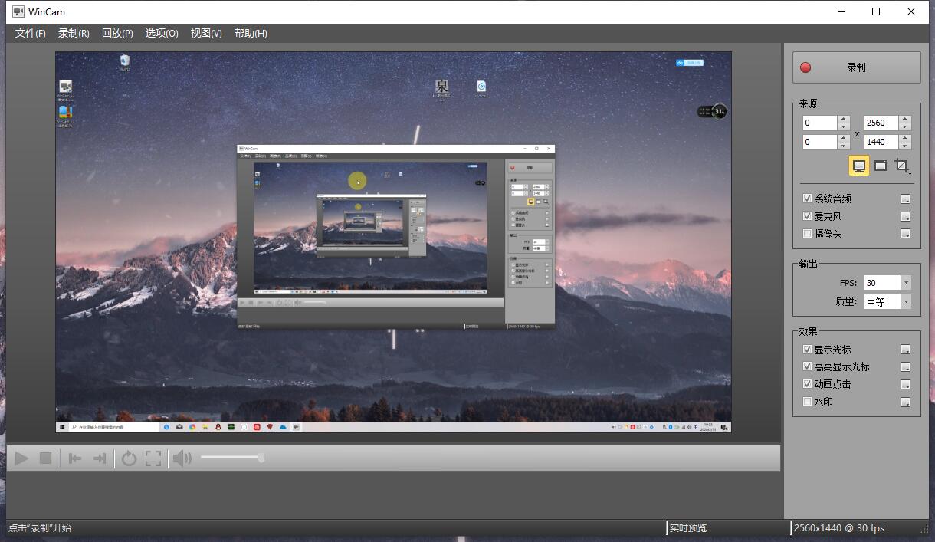Viewport: 935px width, 542px height.
Task: Disable the 系统音频 checkbox
Action: click(x=807, y=198)
